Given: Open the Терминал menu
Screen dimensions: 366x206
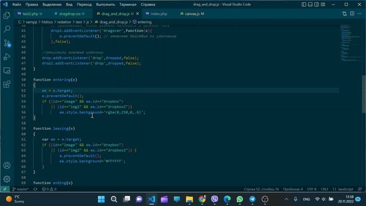Looking at the screenshot, I should pyautogui.click(x=128, y=5).
